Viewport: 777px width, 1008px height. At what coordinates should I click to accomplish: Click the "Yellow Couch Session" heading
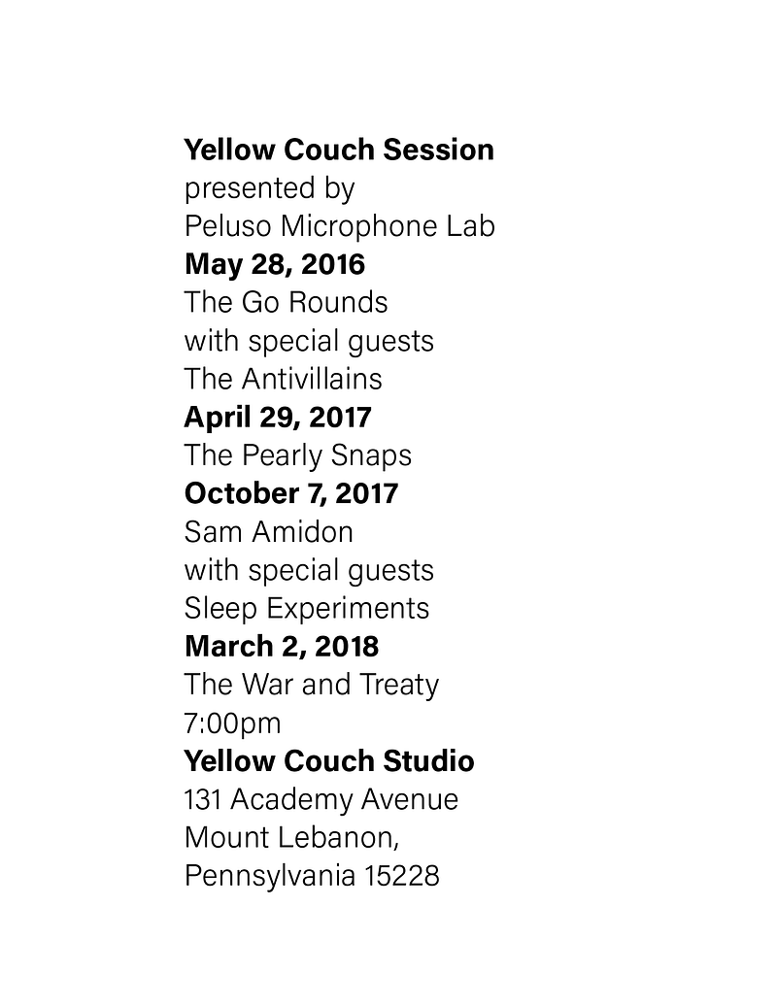339,150
